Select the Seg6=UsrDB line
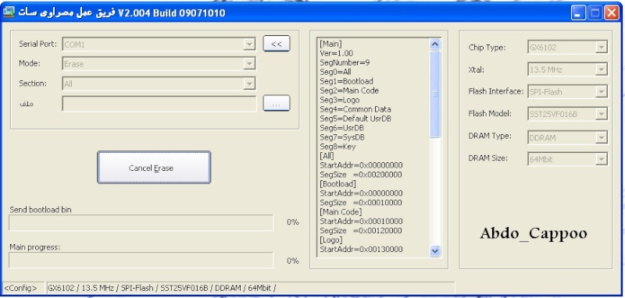Screen dimensions: 625x298 [x=341, y=128]
